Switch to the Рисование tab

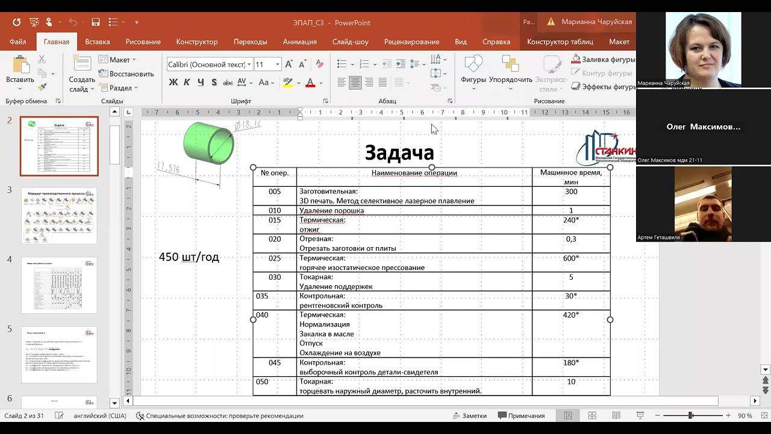pyautogui.click(x=143, y=42)
